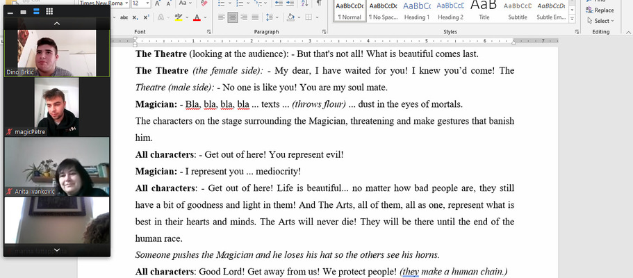Expand the full styles gallery
This screenshot has width=633, height=278.
pyautogui.click(x=572, y=19)
